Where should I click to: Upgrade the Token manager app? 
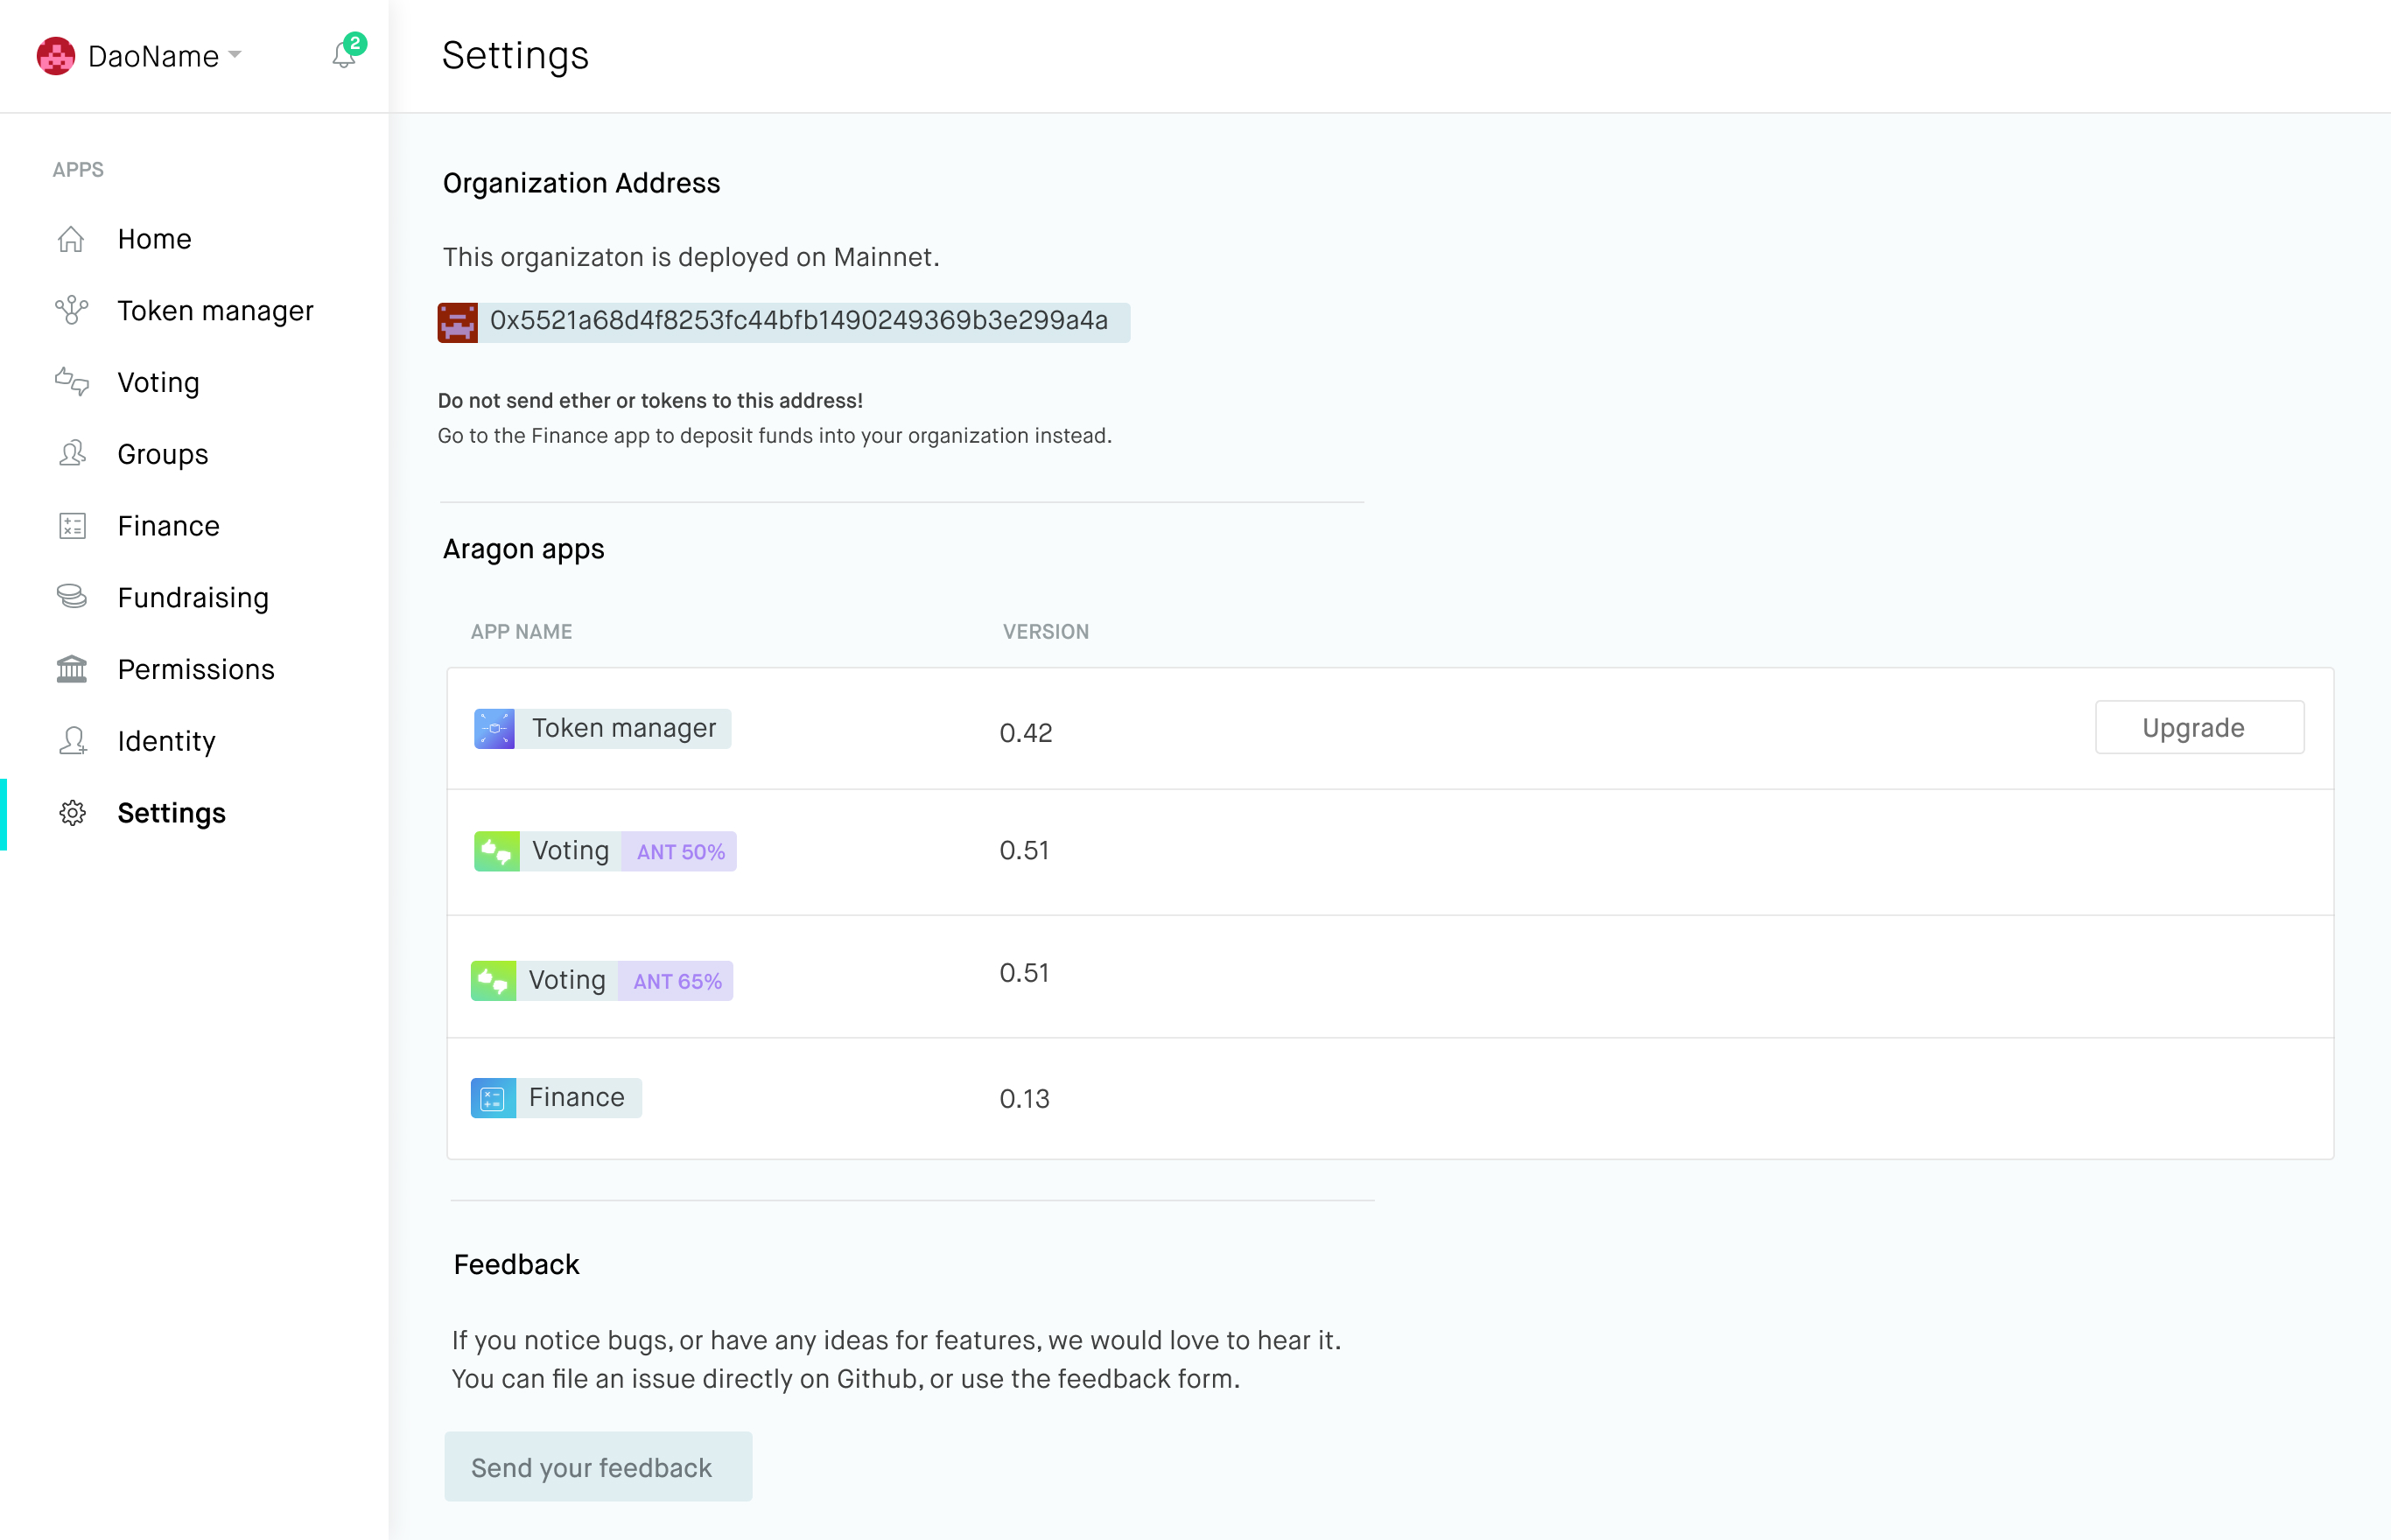pyautogui.click(x=2199, y=727)
